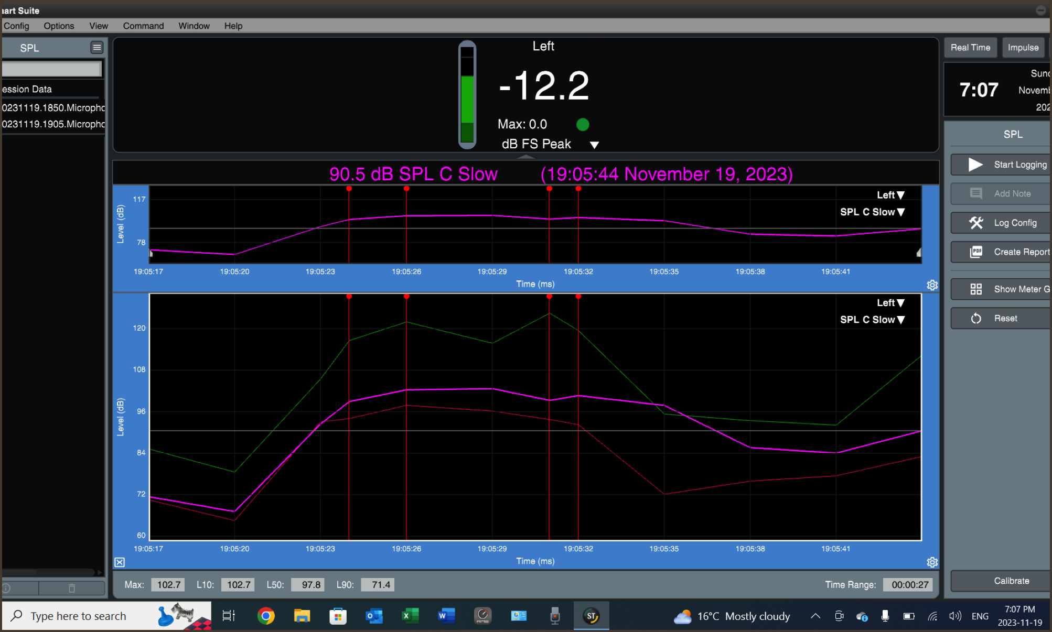This screenshot has height=632, width=1052.
Task: Open the SPL panel hamburger menu
Action: (x=96, y=48)
